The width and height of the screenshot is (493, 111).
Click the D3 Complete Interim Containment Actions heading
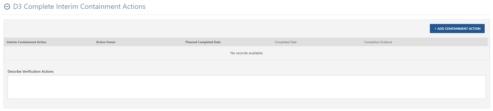[79, 7]
